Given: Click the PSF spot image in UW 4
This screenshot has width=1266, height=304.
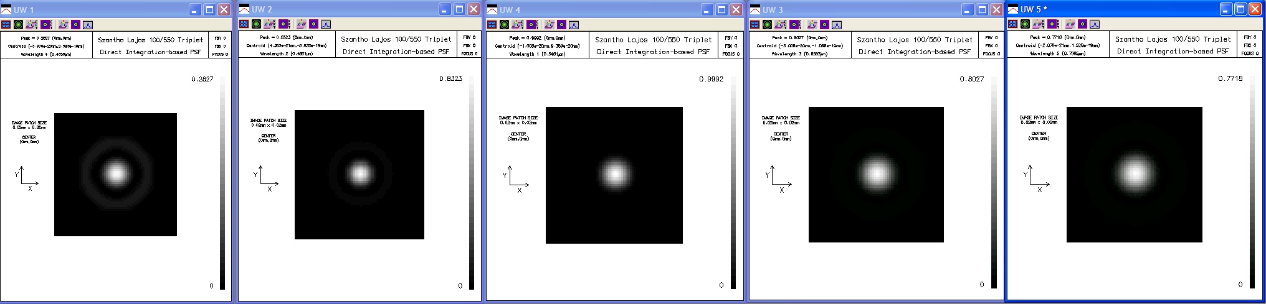Looking at the screenshot, I should point(614,175).
